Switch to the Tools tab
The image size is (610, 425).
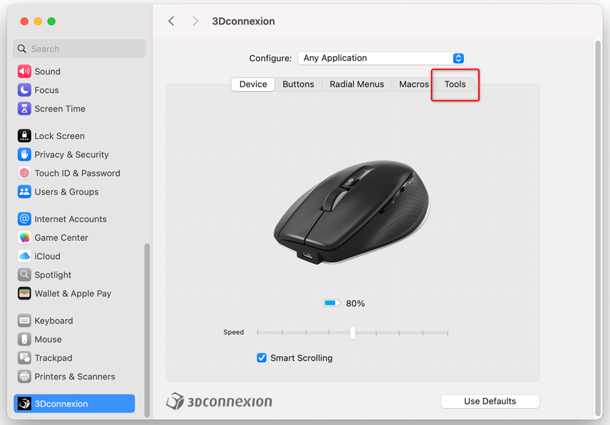pos(455,85)
